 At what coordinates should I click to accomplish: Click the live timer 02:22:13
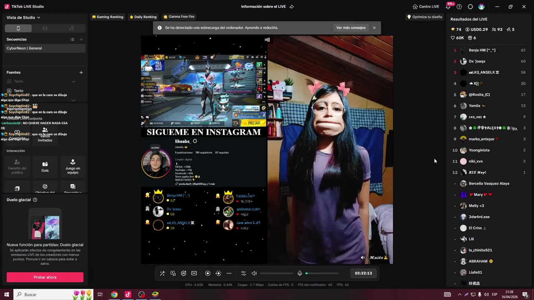363,273
